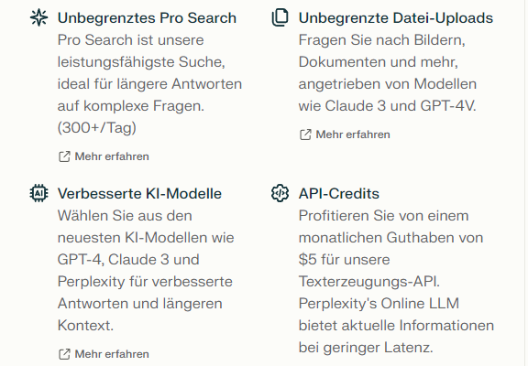The image size is (528, 366).
Task: Click the 'wie Claude 3 und GPT-4V.' text line
Action: (x=387, y=106)
